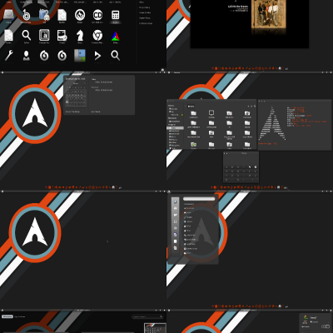Launch the wrench tool app icon

[x=8, y=56]
